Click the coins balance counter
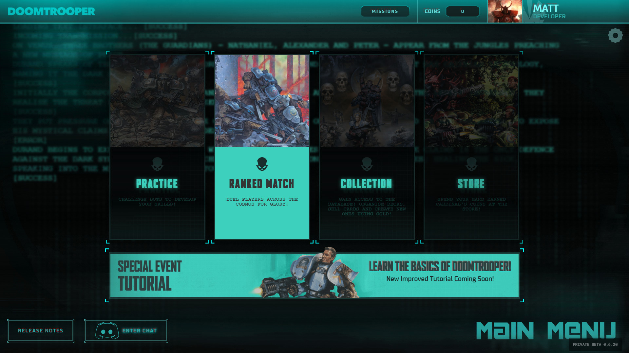 coord(463,11)
